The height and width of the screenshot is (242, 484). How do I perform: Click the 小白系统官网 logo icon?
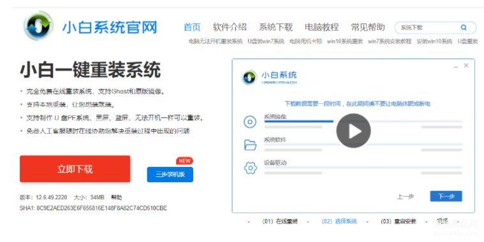click(x=39, y=26)
